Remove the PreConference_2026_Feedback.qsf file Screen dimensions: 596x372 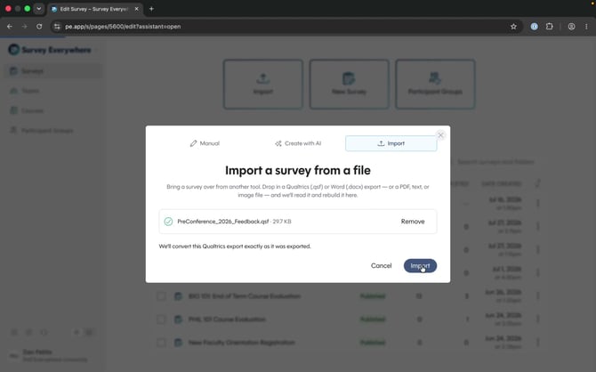(413, 222)
